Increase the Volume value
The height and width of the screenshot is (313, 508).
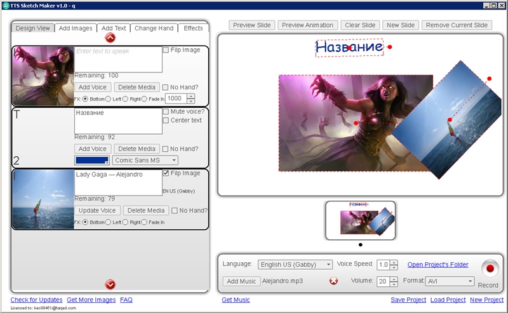coord(394,279)
